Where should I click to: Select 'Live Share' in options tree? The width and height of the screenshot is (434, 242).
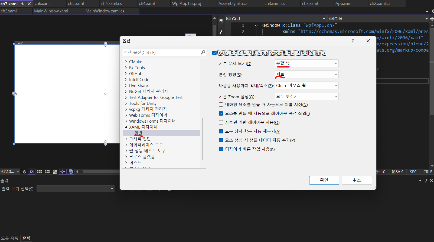(x=138, y=85)
